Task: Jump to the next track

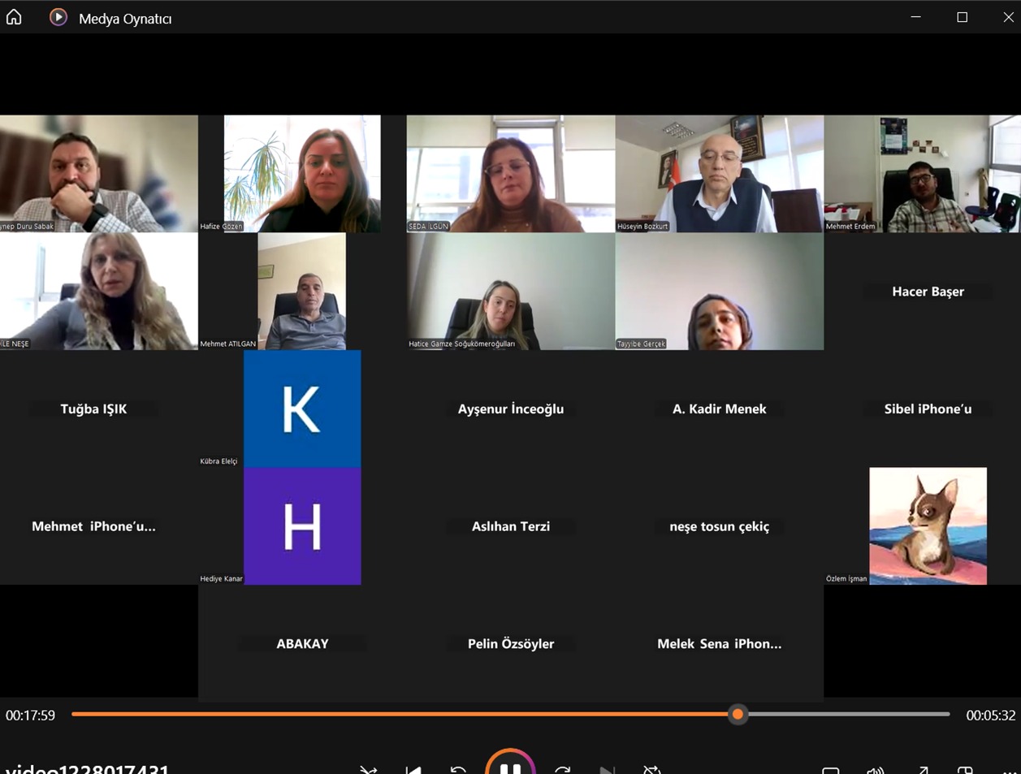Action: point(606,769)
